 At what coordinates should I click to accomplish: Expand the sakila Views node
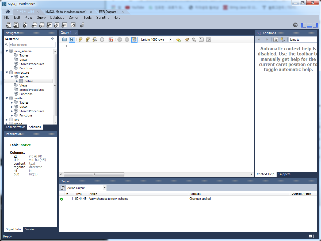coord(12,107)
